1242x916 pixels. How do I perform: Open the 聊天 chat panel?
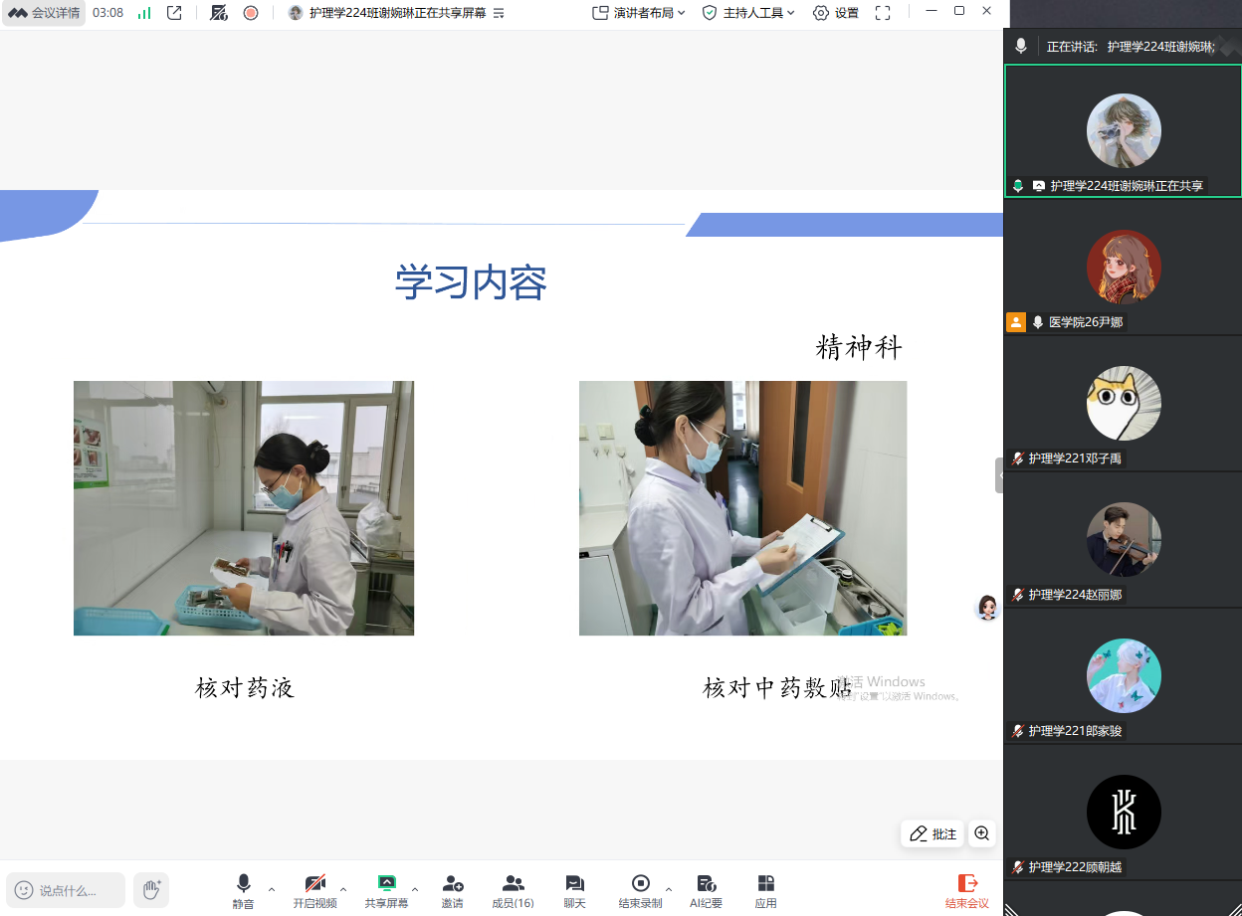pos(574,890)
